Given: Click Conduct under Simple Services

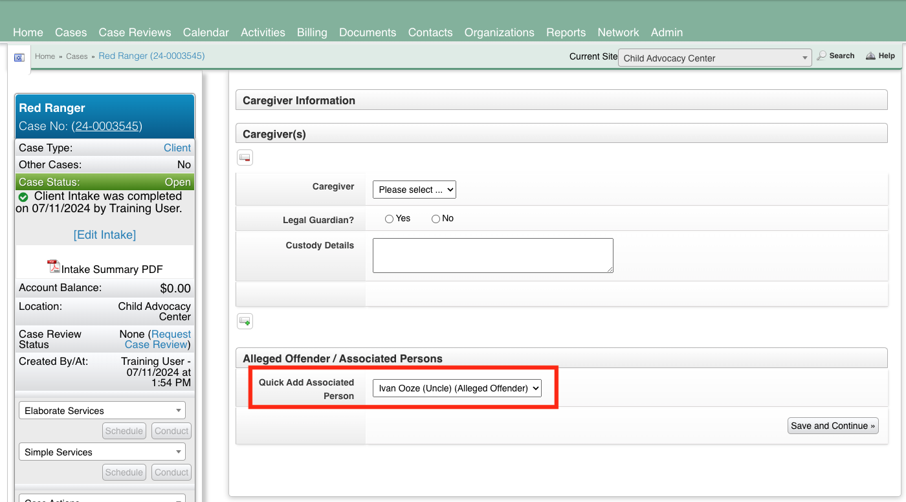Looking at the screenshot, I should click(171, 472).
